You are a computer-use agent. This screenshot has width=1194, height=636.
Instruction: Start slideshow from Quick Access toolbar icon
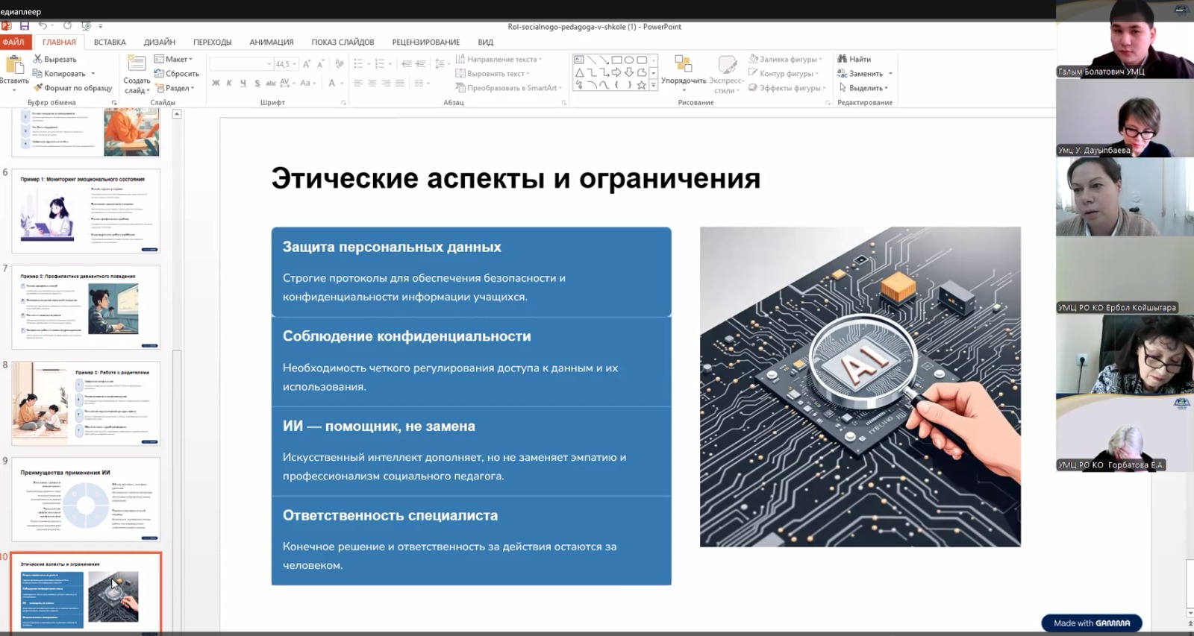coord(86,26)
